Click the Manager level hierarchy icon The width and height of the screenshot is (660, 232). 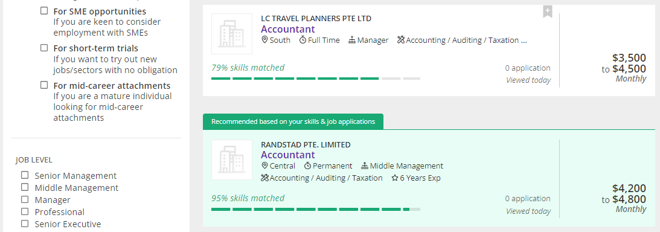click(x=352, y=40)
